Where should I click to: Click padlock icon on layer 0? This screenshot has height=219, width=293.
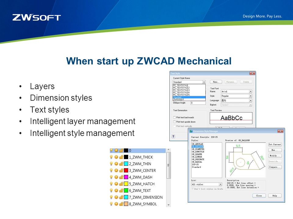121,150
